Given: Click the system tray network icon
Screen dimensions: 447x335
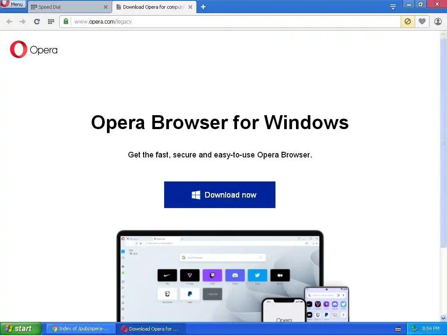Looking at the screenshot, I should coord(415,329).
